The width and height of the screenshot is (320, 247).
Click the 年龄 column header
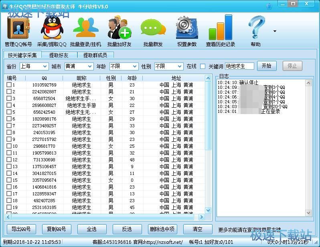click(132, 78)
